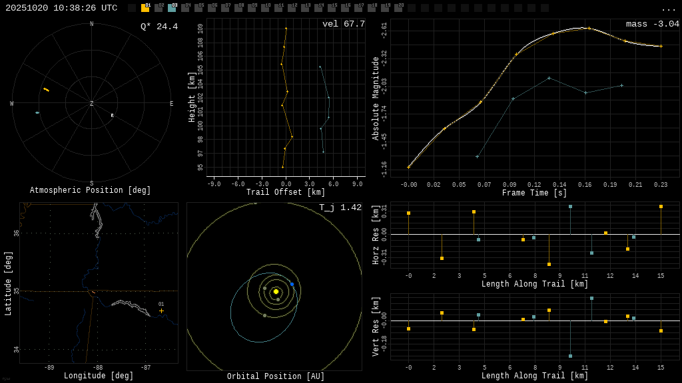Image resolution: width=682 pixels, height=383 pixels.
Task: Click the orange ground track on the map
Action: [93, 292]
